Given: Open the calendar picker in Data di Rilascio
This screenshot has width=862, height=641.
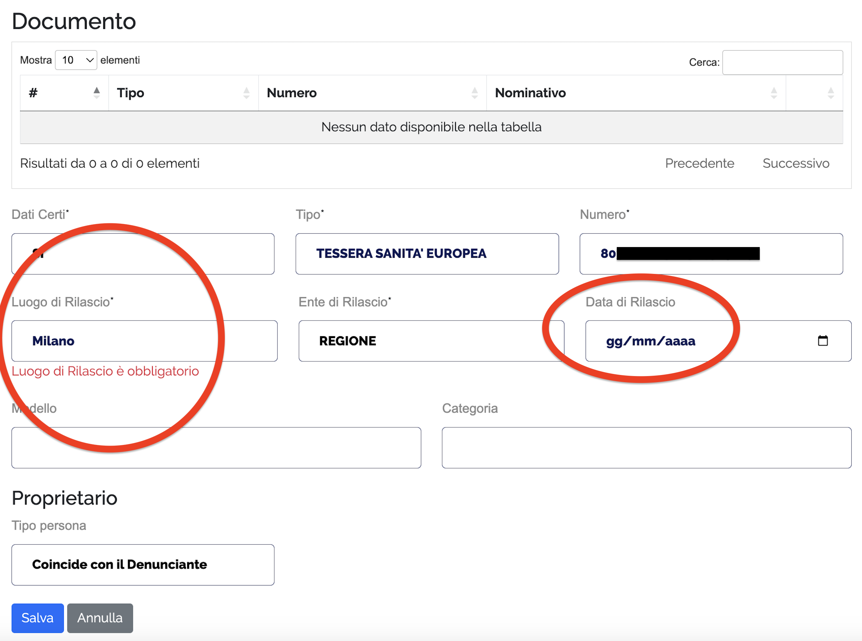Looking at the screenshot, I should pyautogui.click(x=823, y=341).
